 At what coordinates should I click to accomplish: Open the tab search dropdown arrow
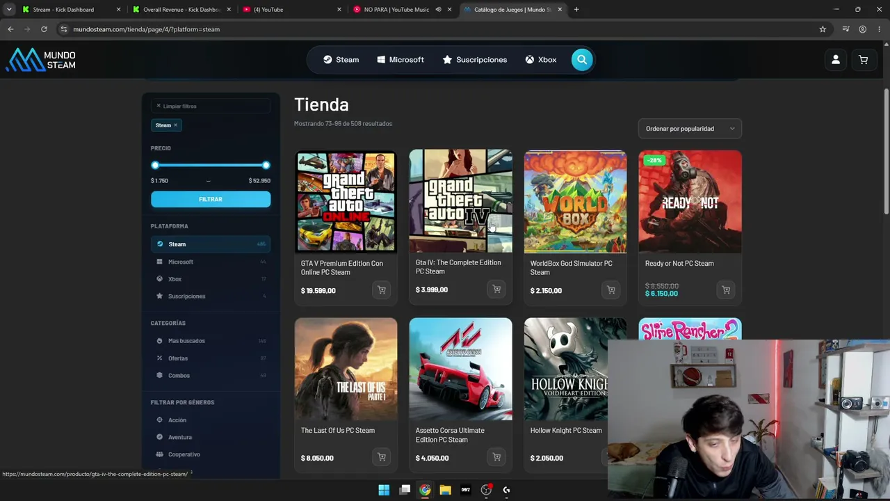[x=10, y=10]
